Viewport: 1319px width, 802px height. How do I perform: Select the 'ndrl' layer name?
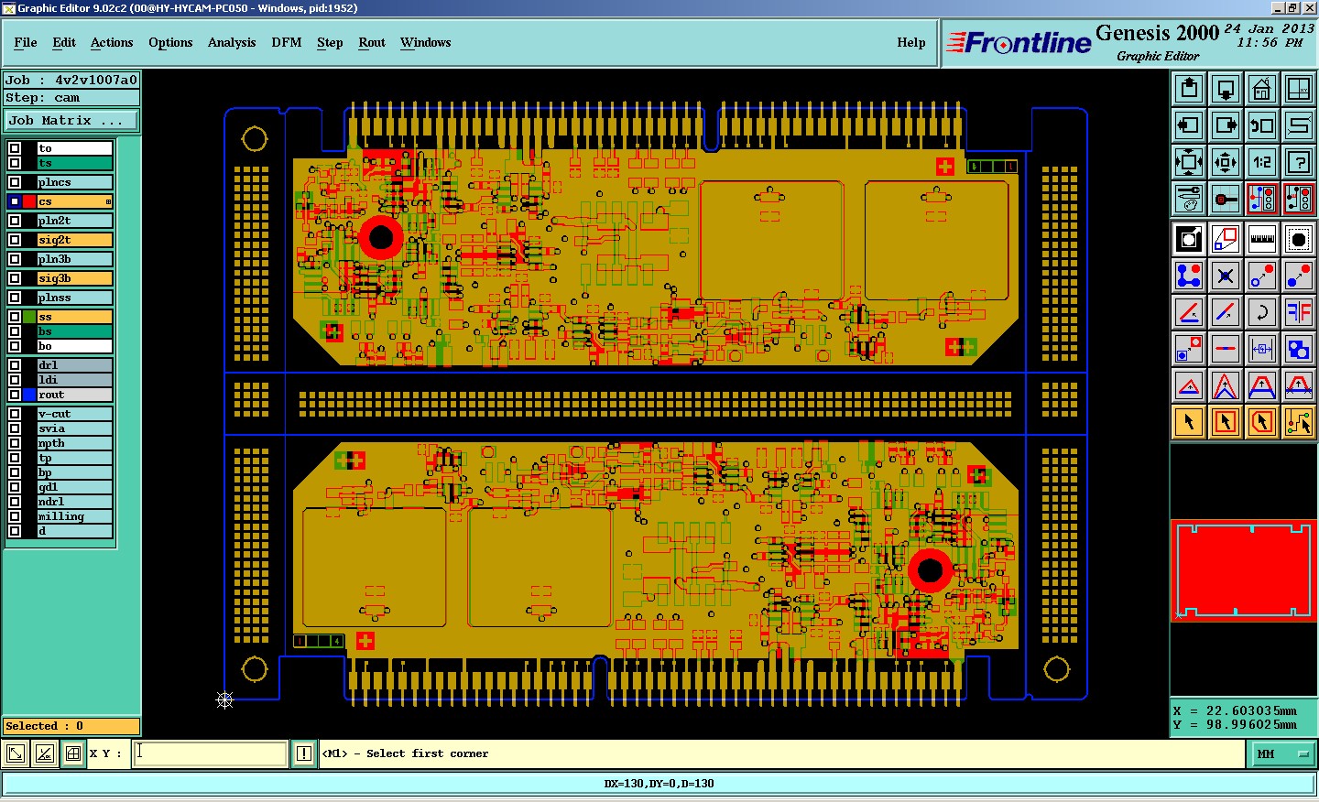pos(74,502)
